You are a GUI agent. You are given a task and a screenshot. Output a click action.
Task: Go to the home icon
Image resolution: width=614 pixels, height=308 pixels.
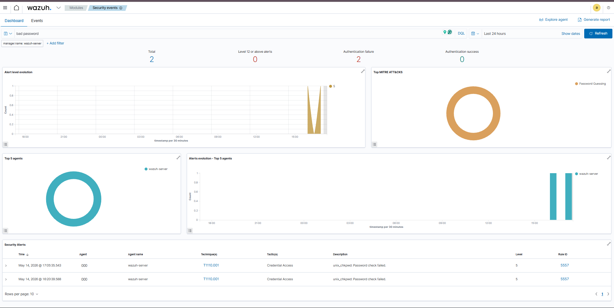click(16, 8)
